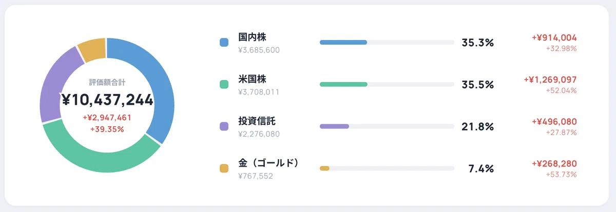
Task: Click the 35.5% share for 米国株
Action: pyautogui.click(x=477, y=85)
